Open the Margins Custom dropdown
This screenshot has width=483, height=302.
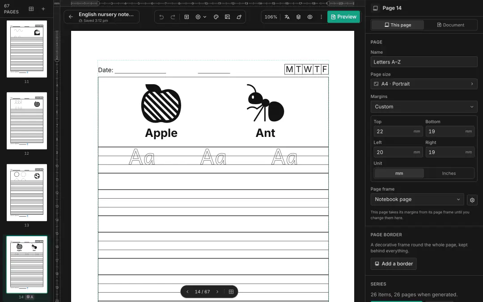pos(424,106)
